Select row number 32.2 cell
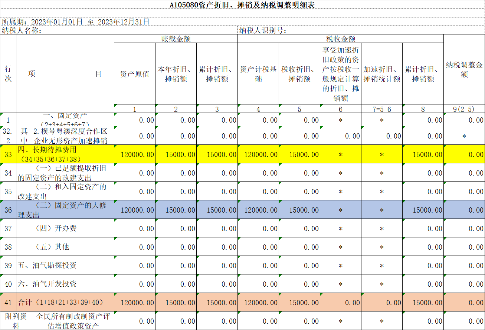485x330 pixels. (x=8, y=136)
